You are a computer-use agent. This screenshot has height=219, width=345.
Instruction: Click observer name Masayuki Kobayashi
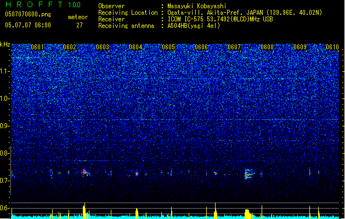[197, 6]
